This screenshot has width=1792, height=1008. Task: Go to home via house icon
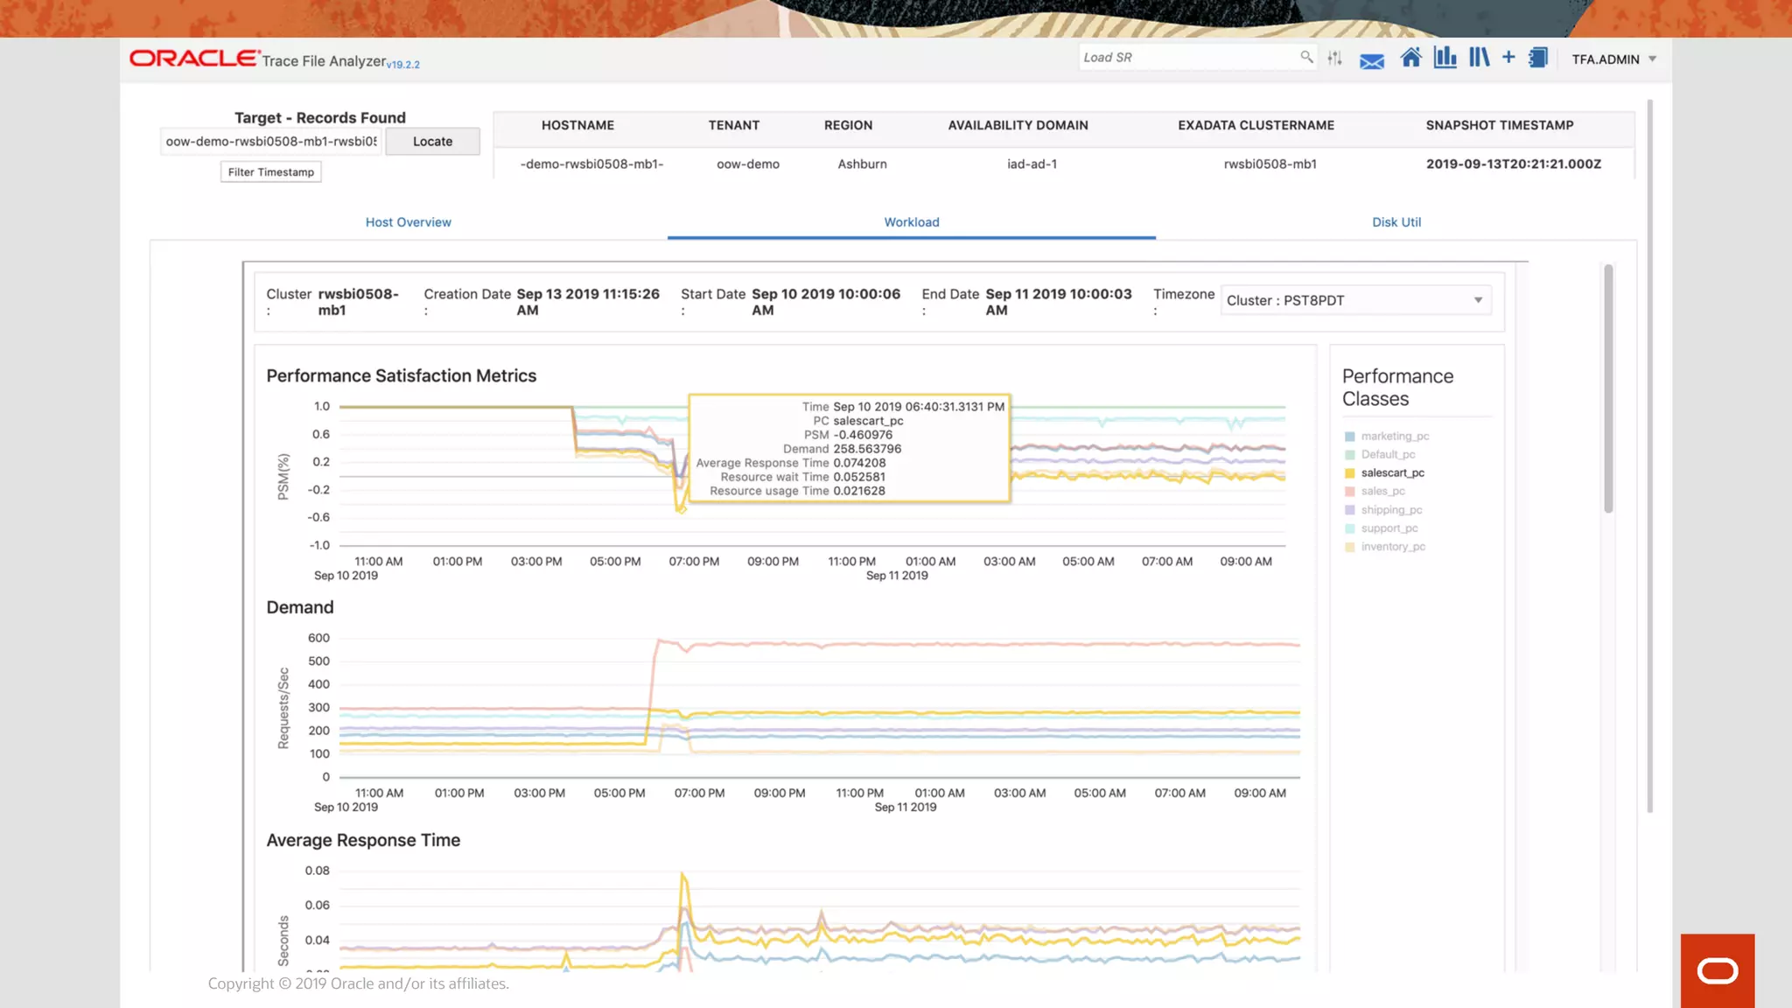tap(1410, 58)
